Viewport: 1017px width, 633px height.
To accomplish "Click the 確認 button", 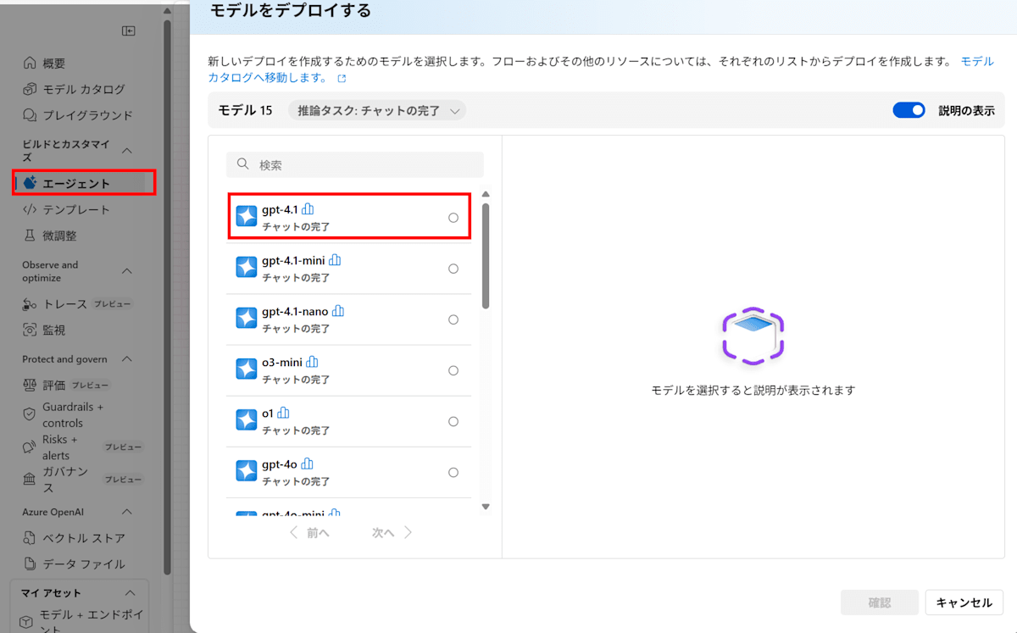I will (880, 602).
